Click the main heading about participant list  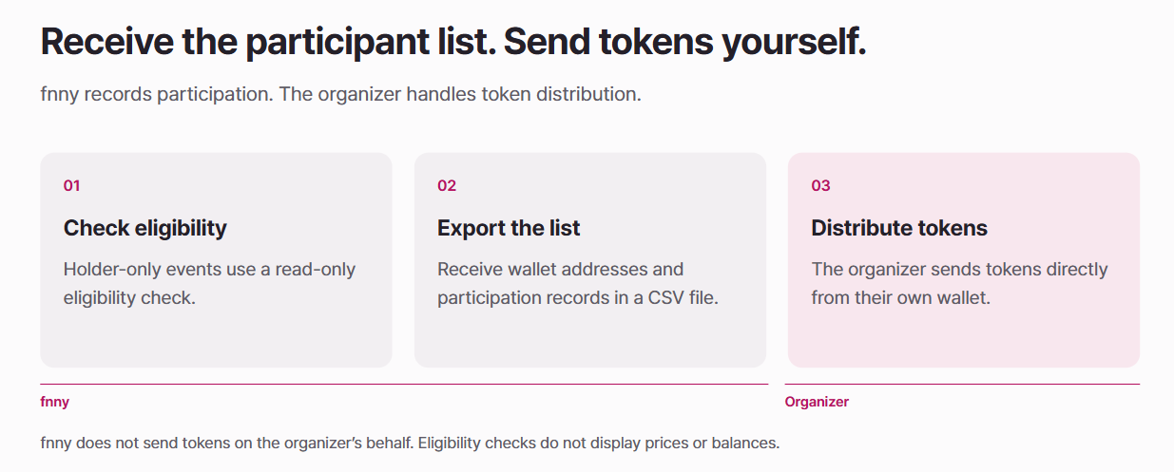point(453,43)
